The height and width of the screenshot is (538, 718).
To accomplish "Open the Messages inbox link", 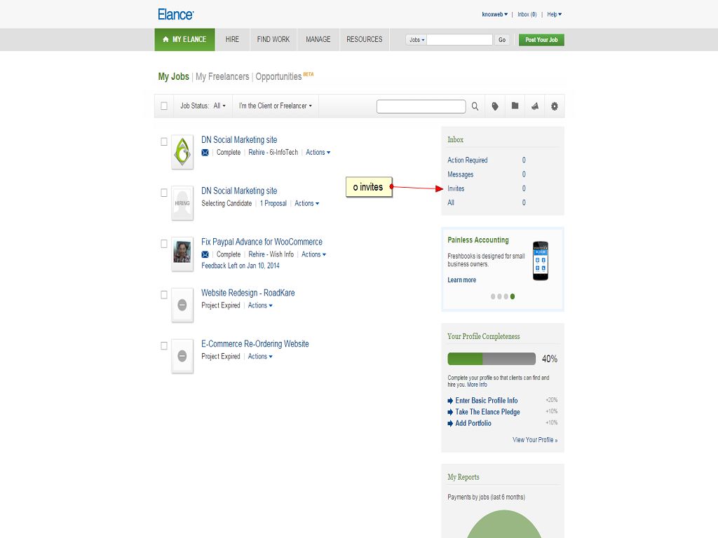I will tap(460, 174).
